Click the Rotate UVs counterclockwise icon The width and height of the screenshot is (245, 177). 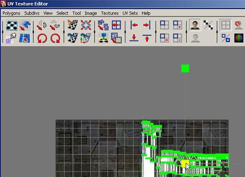tap(42, 38)
